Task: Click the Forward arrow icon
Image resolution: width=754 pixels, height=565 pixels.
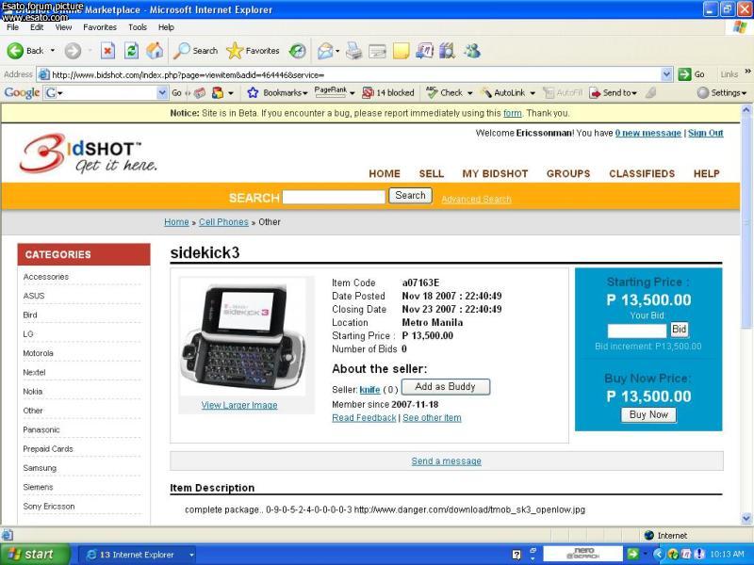Action: (x=73, y=51)
